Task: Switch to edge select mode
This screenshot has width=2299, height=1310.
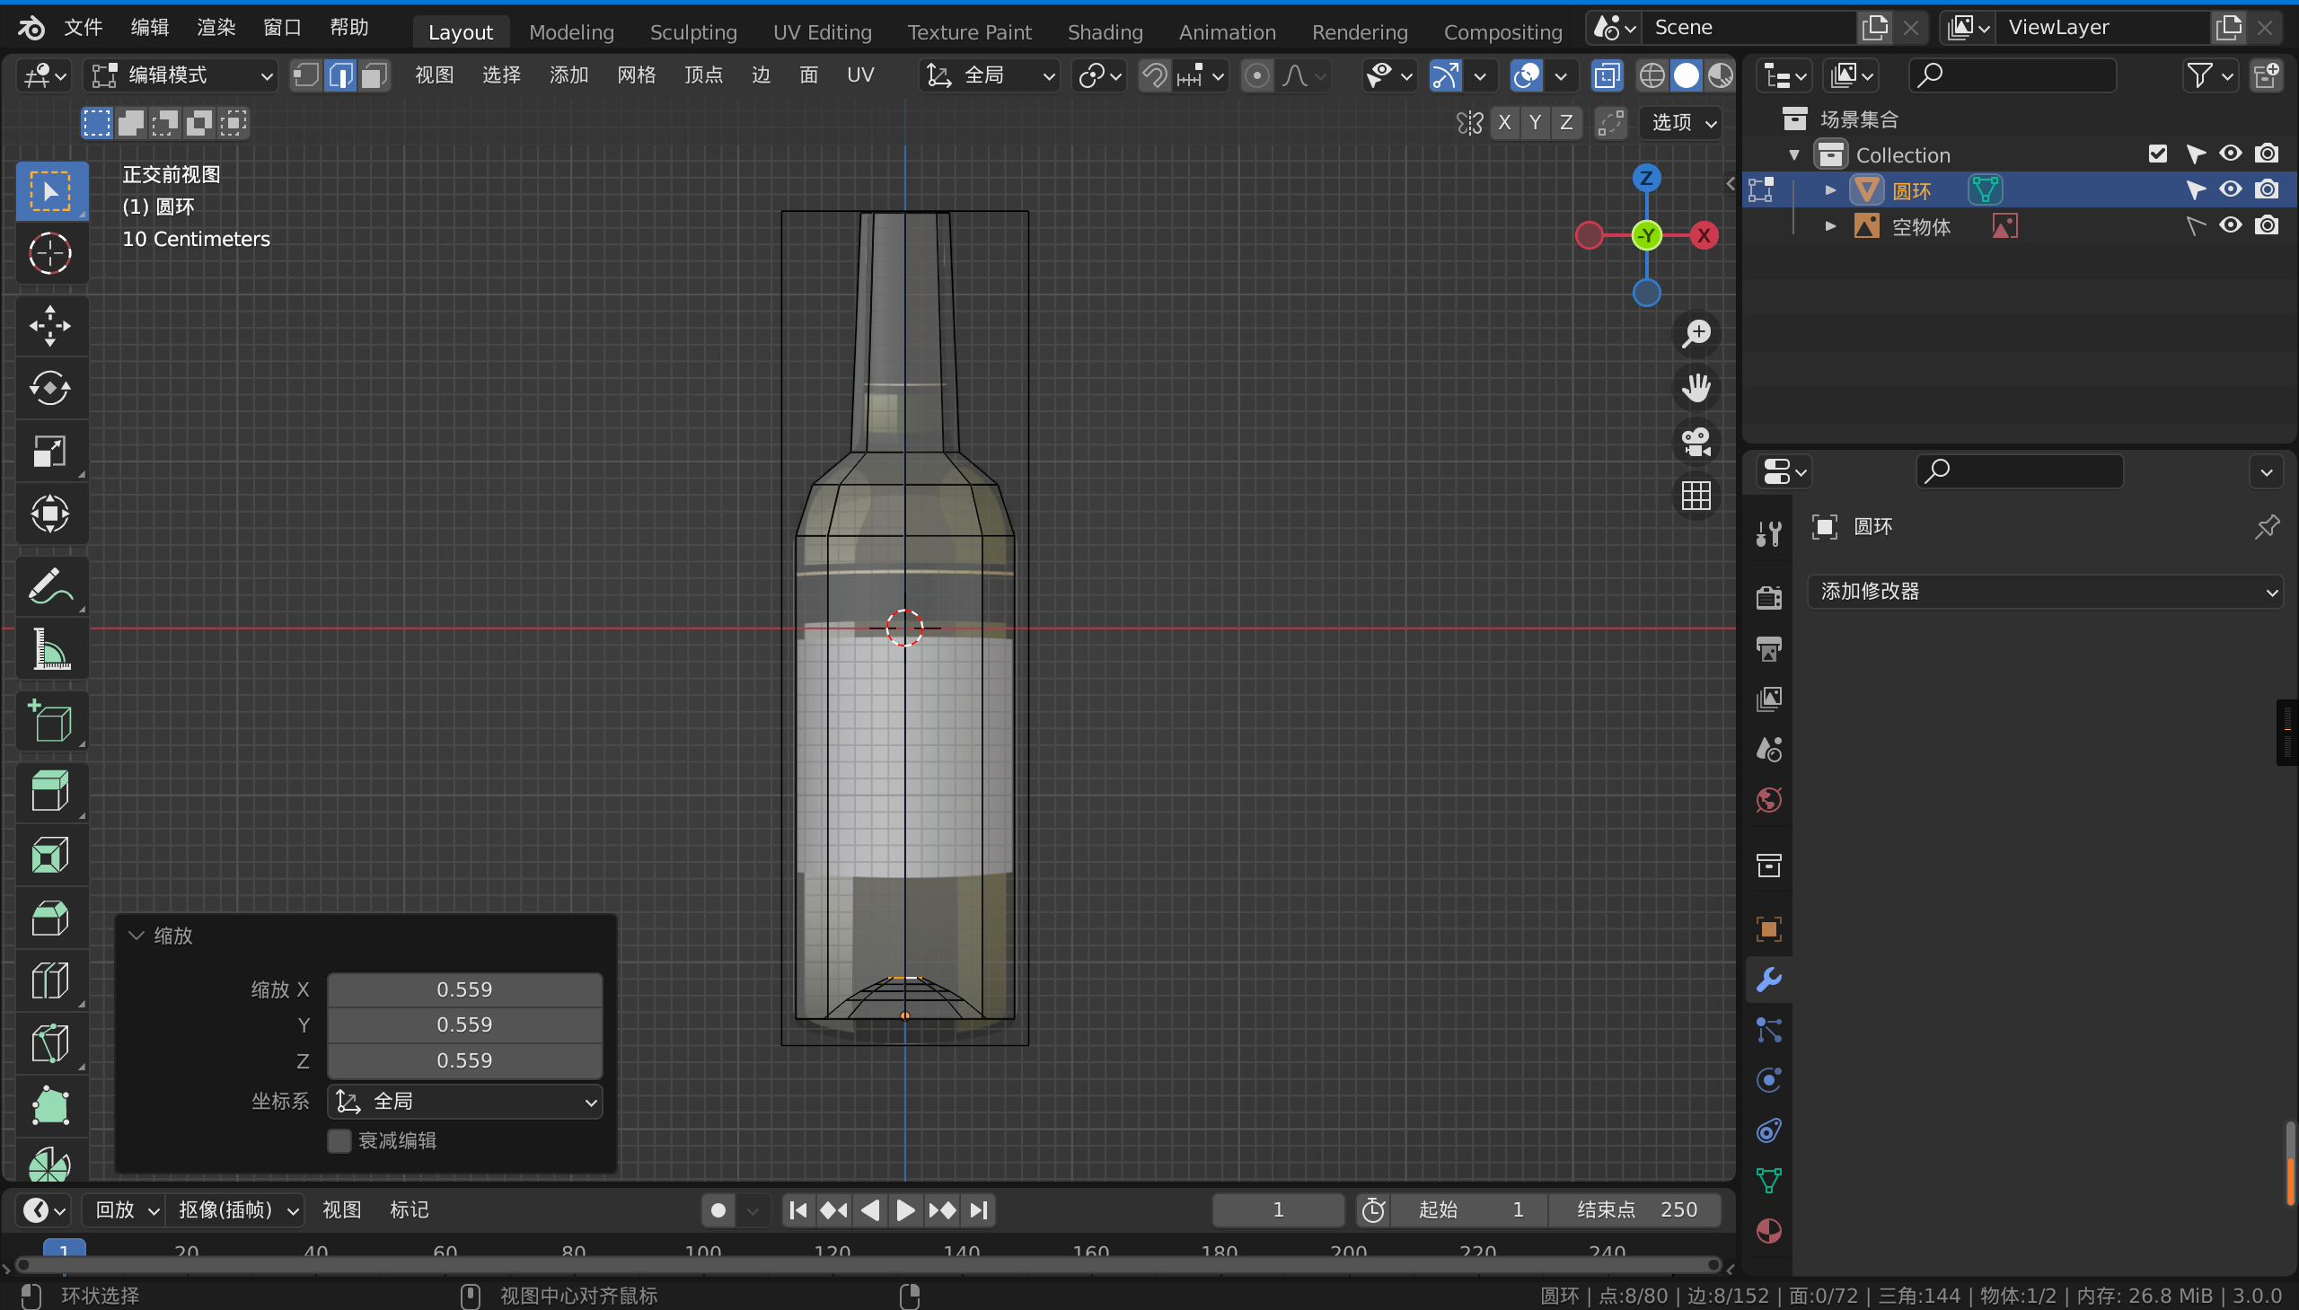Action: (x=340, y=75)
